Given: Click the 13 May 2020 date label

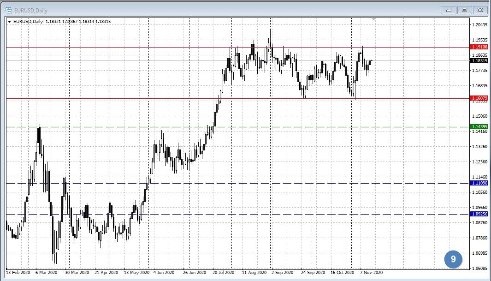Looking at the screenshot, I should click(136, 273).
